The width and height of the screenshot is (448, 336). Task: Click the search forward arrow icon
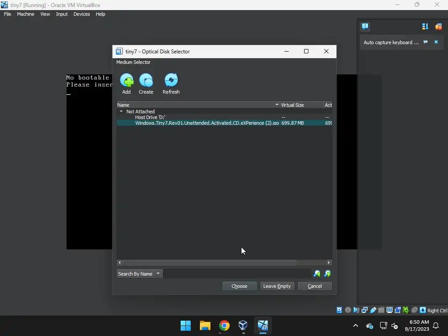coord(328,274)
